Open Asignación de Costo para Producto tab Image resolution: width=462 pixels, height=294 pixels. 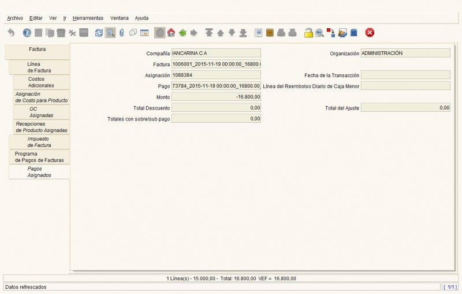41,97
